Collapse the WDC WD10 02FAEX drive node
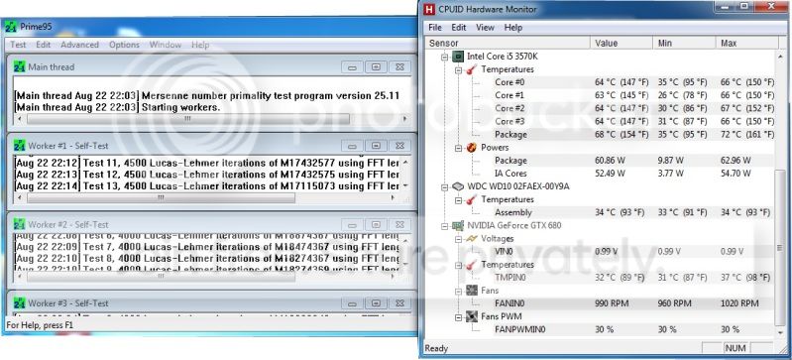 pyautogui.click(x=445, y=186)
